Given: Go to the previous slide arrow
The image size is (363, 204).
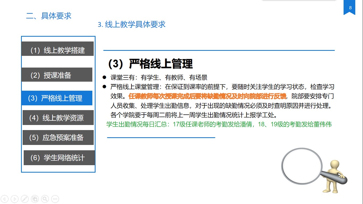Looking at the screenshot, I should 5,199.
